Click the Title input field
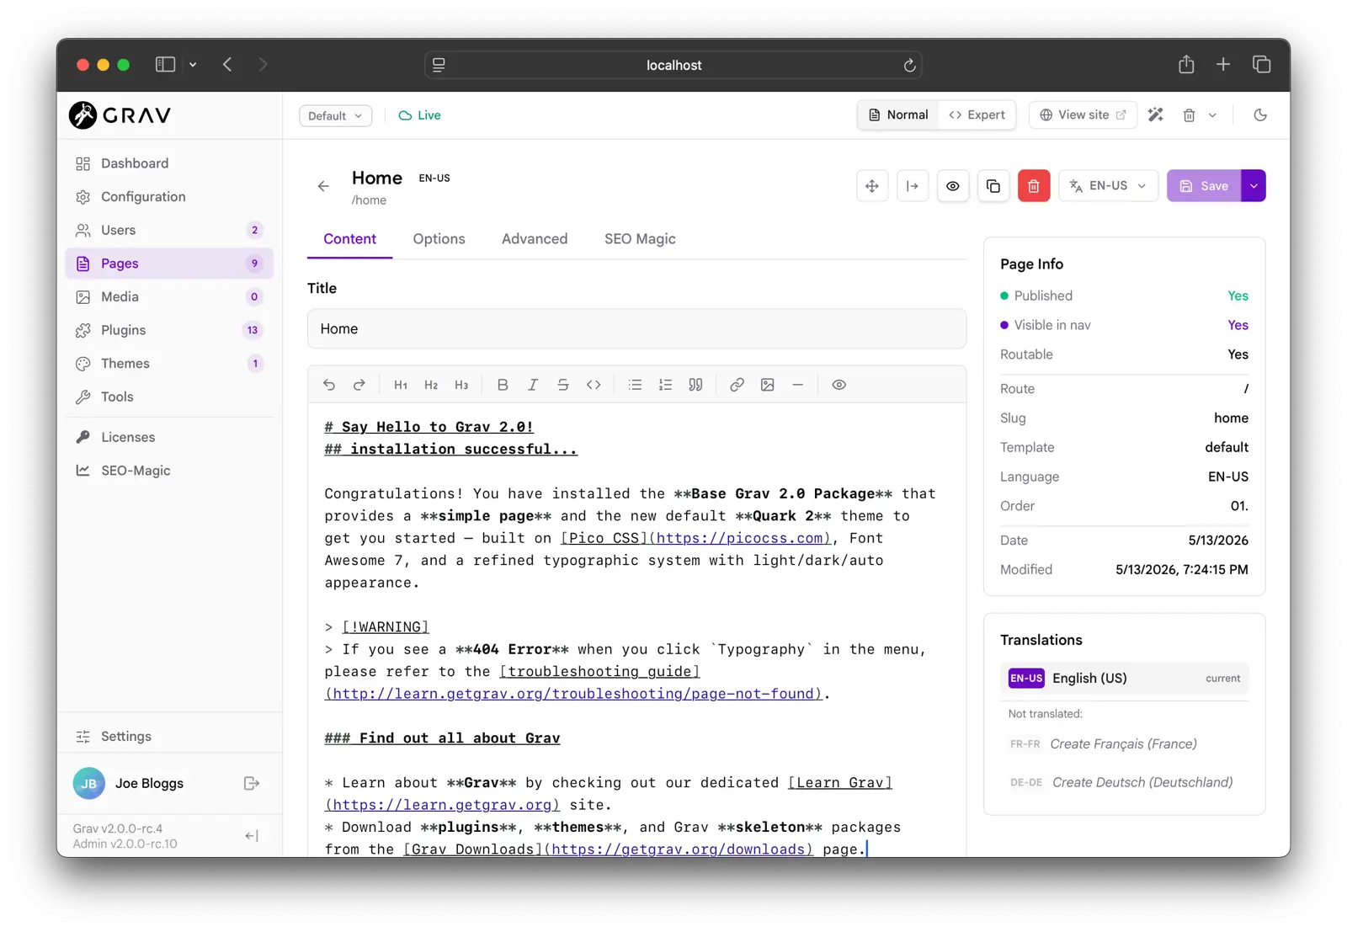The width and height of the screenshot is (1347, 932). point(636,329)
